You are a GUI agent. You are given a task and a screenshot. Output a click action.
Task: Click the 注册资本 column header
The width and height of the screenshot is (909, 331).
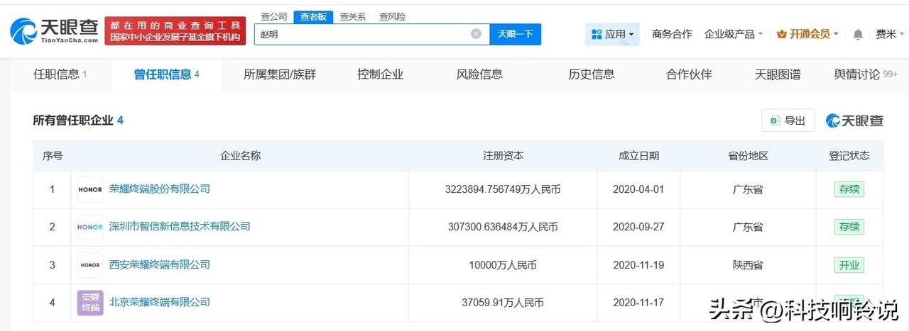(503, 156)
